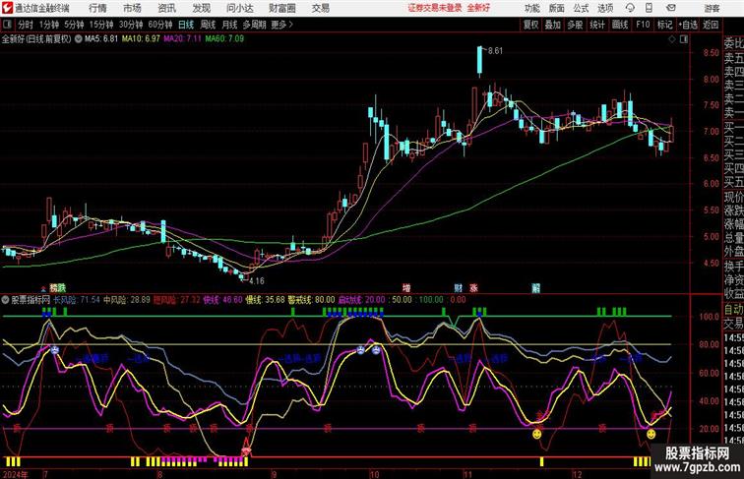Switch to the 30分钟 period tab

(x=131, y=25)
